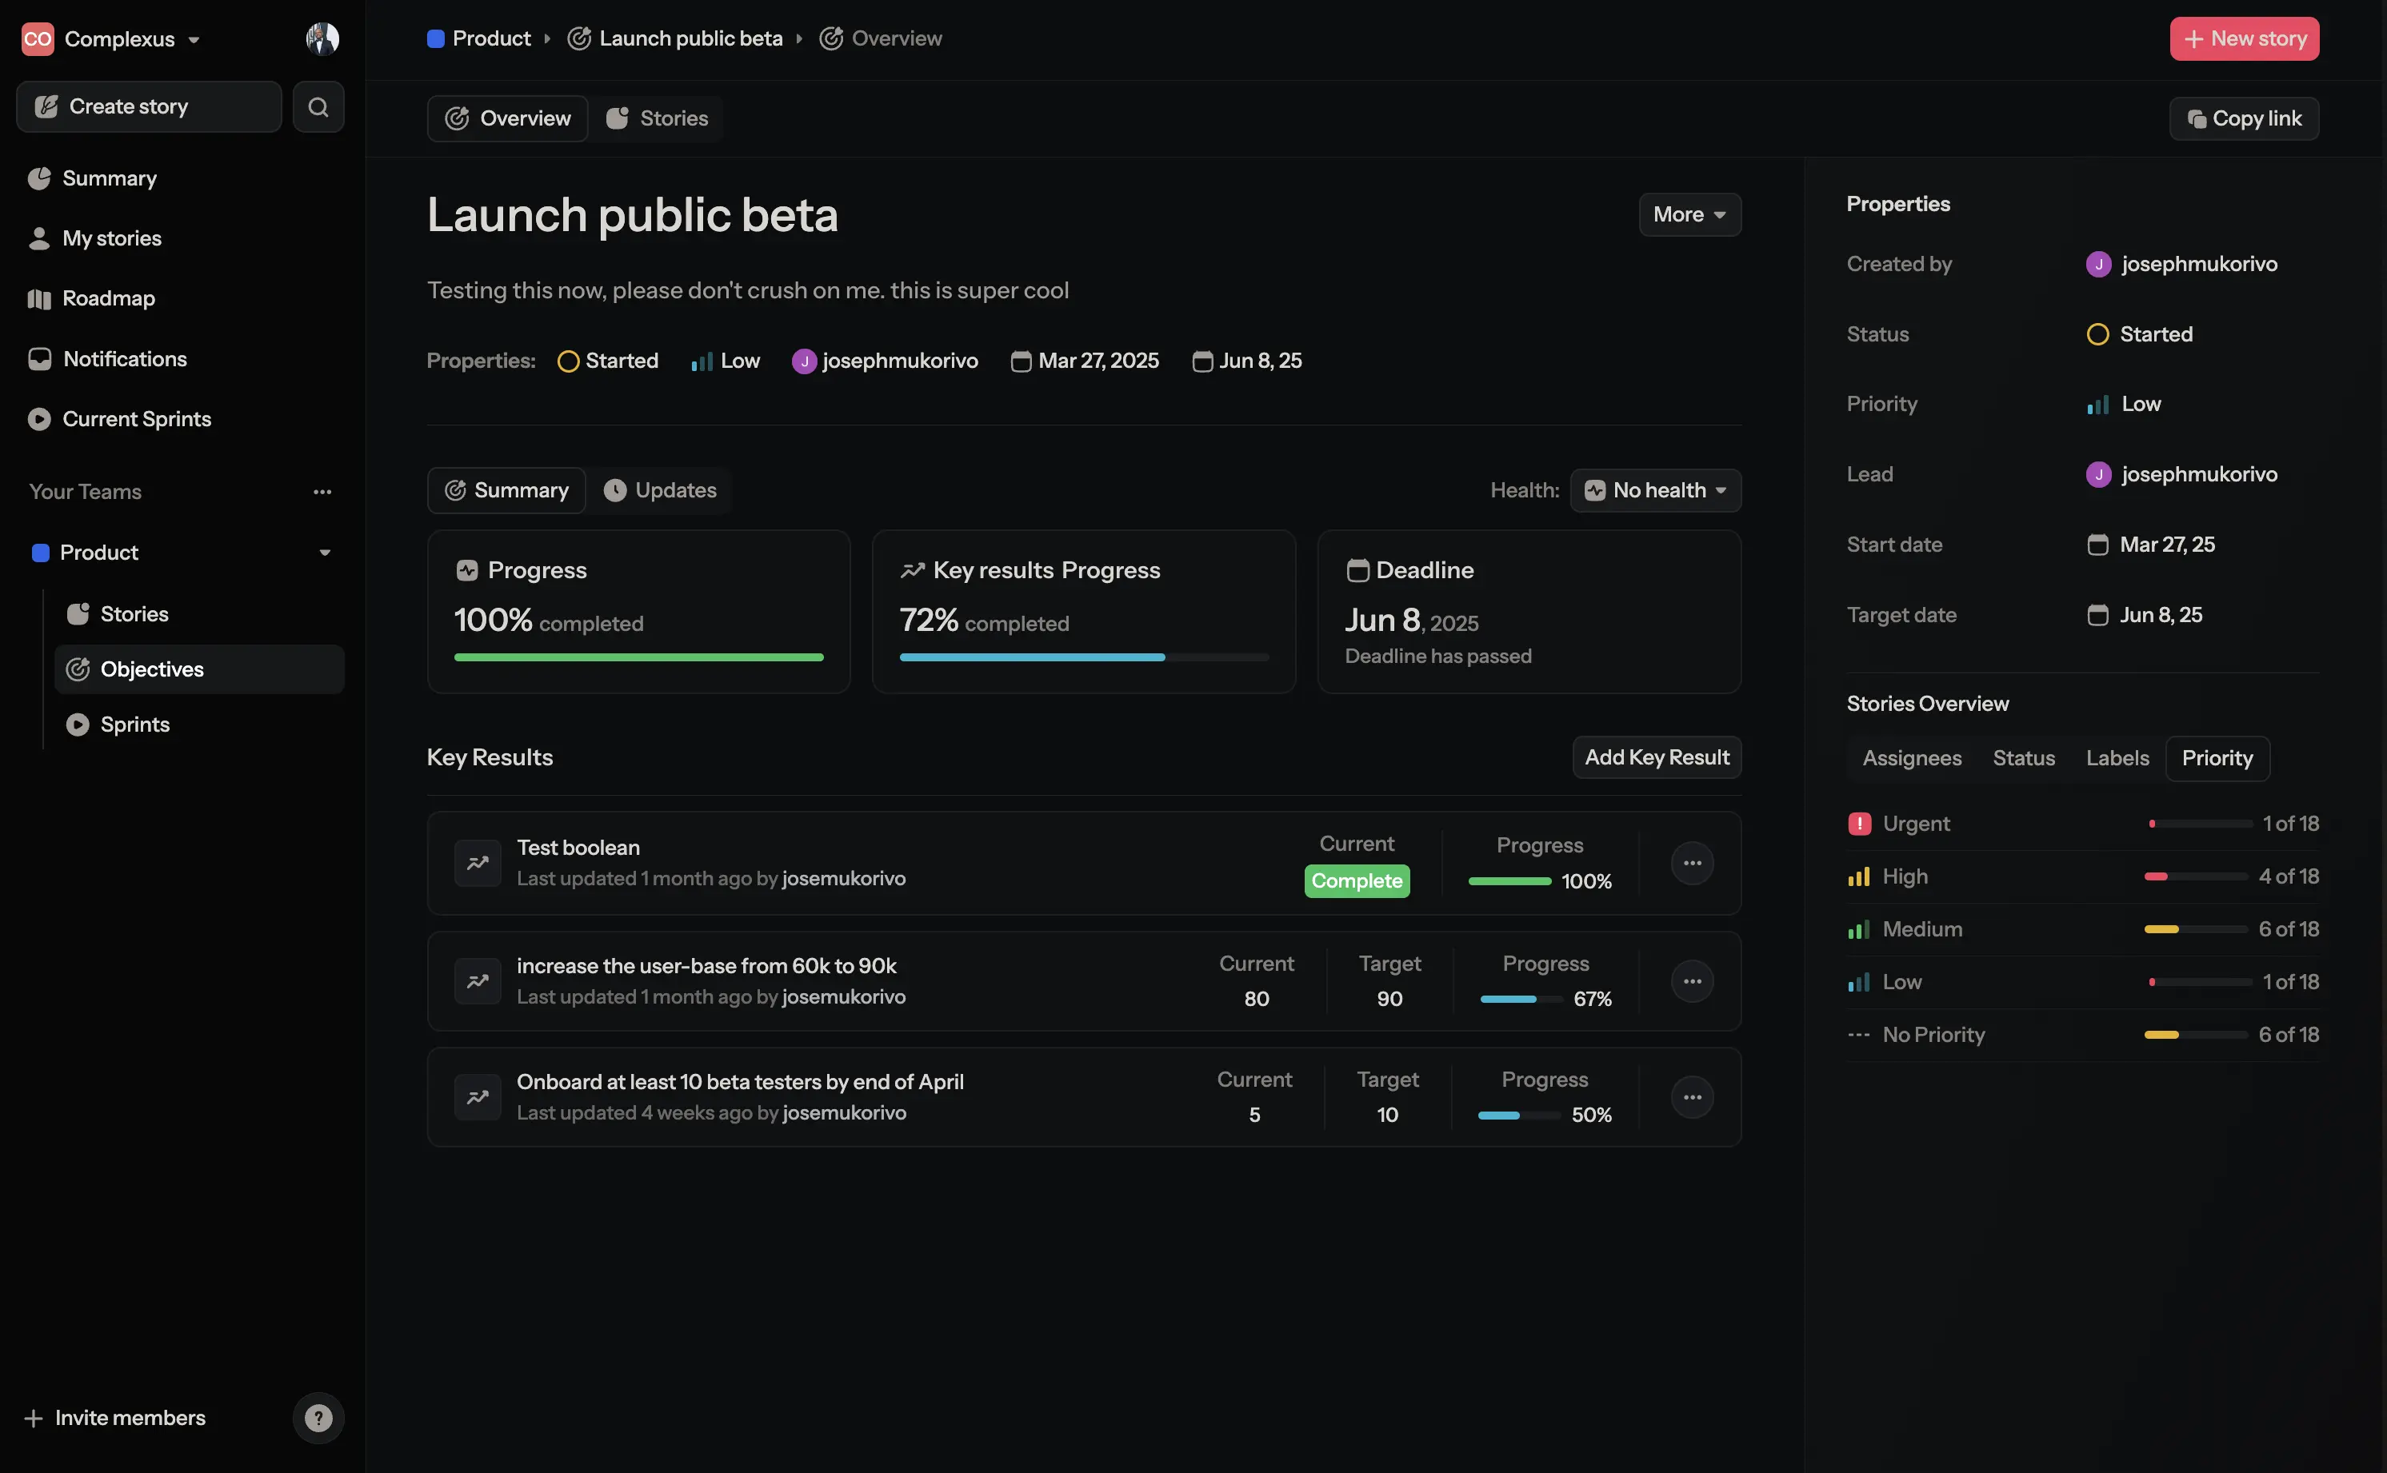The height and width of the screenshot is (1473, 2387).
Task: Select the Updates tab
Action: click(x=660, y=490)
